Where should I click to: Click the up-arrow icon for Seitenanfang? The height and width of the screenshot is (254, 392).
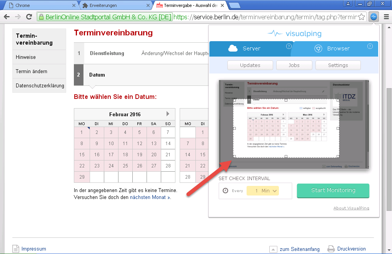click(x=273, y=249)
